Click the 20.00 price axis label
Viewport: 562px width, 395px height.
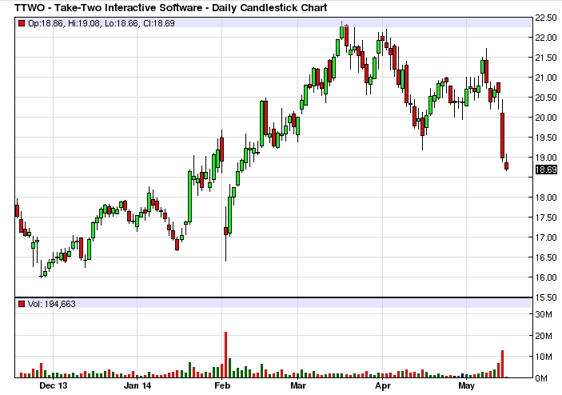[545, 118]
